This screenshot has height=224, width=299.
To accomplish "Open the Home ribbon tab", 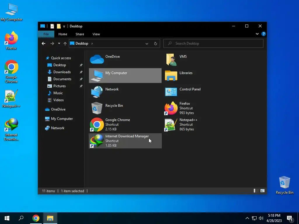I will [x=63, y=34].
